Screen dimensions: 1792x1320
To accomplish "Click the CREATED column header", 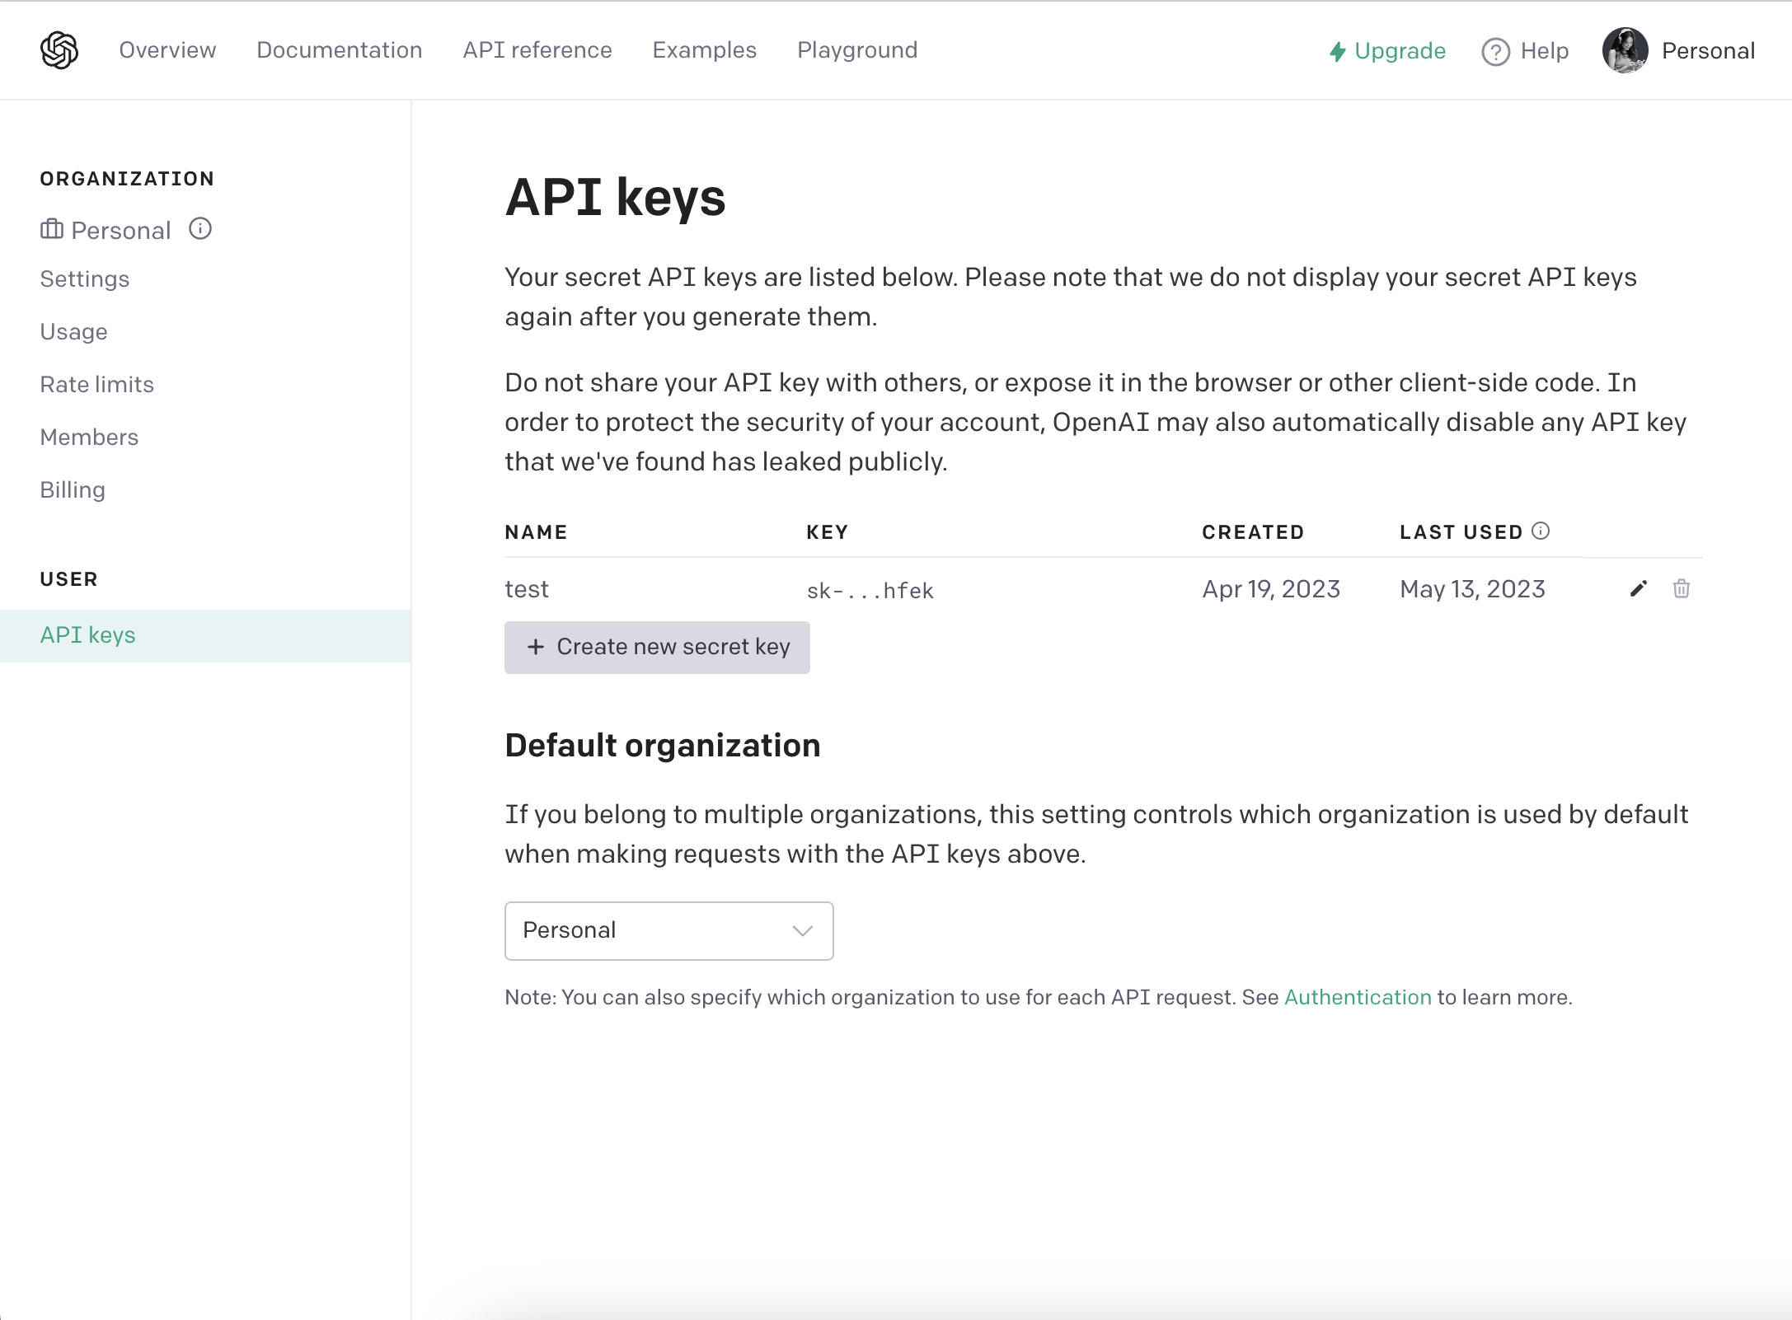I will tap(1253, 532).
